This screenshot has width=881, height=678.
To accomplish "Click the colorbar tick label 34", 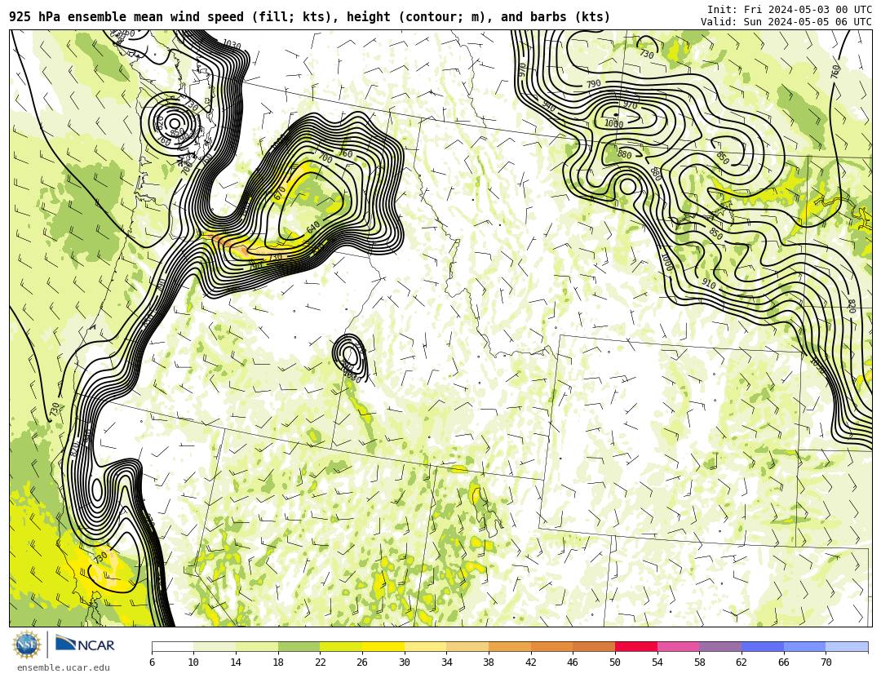I will pyautogui.click(x=446, y=662).
